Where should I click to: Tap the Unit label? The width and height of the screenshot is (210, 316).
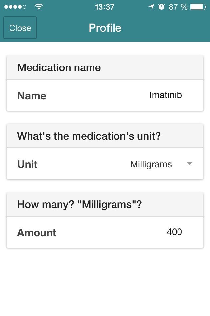coord(27,164)
